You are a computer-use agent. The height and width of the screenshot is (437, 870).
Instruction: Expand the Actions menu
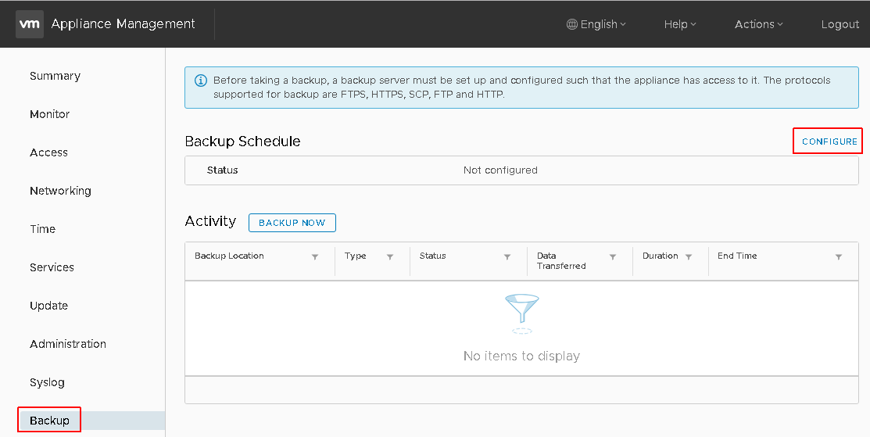pos(758,24)
